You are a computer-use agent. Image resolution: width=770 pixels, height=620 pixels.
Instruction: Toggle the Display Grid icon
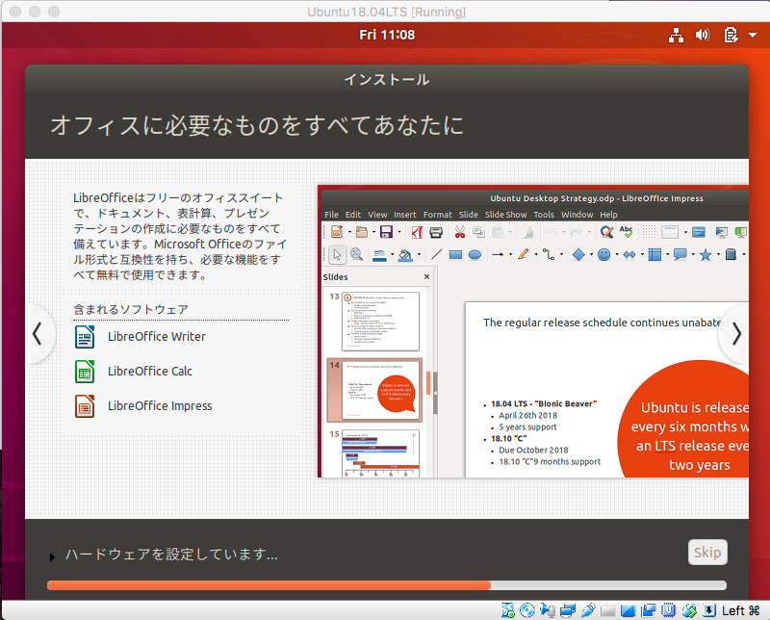coord(649,232)
